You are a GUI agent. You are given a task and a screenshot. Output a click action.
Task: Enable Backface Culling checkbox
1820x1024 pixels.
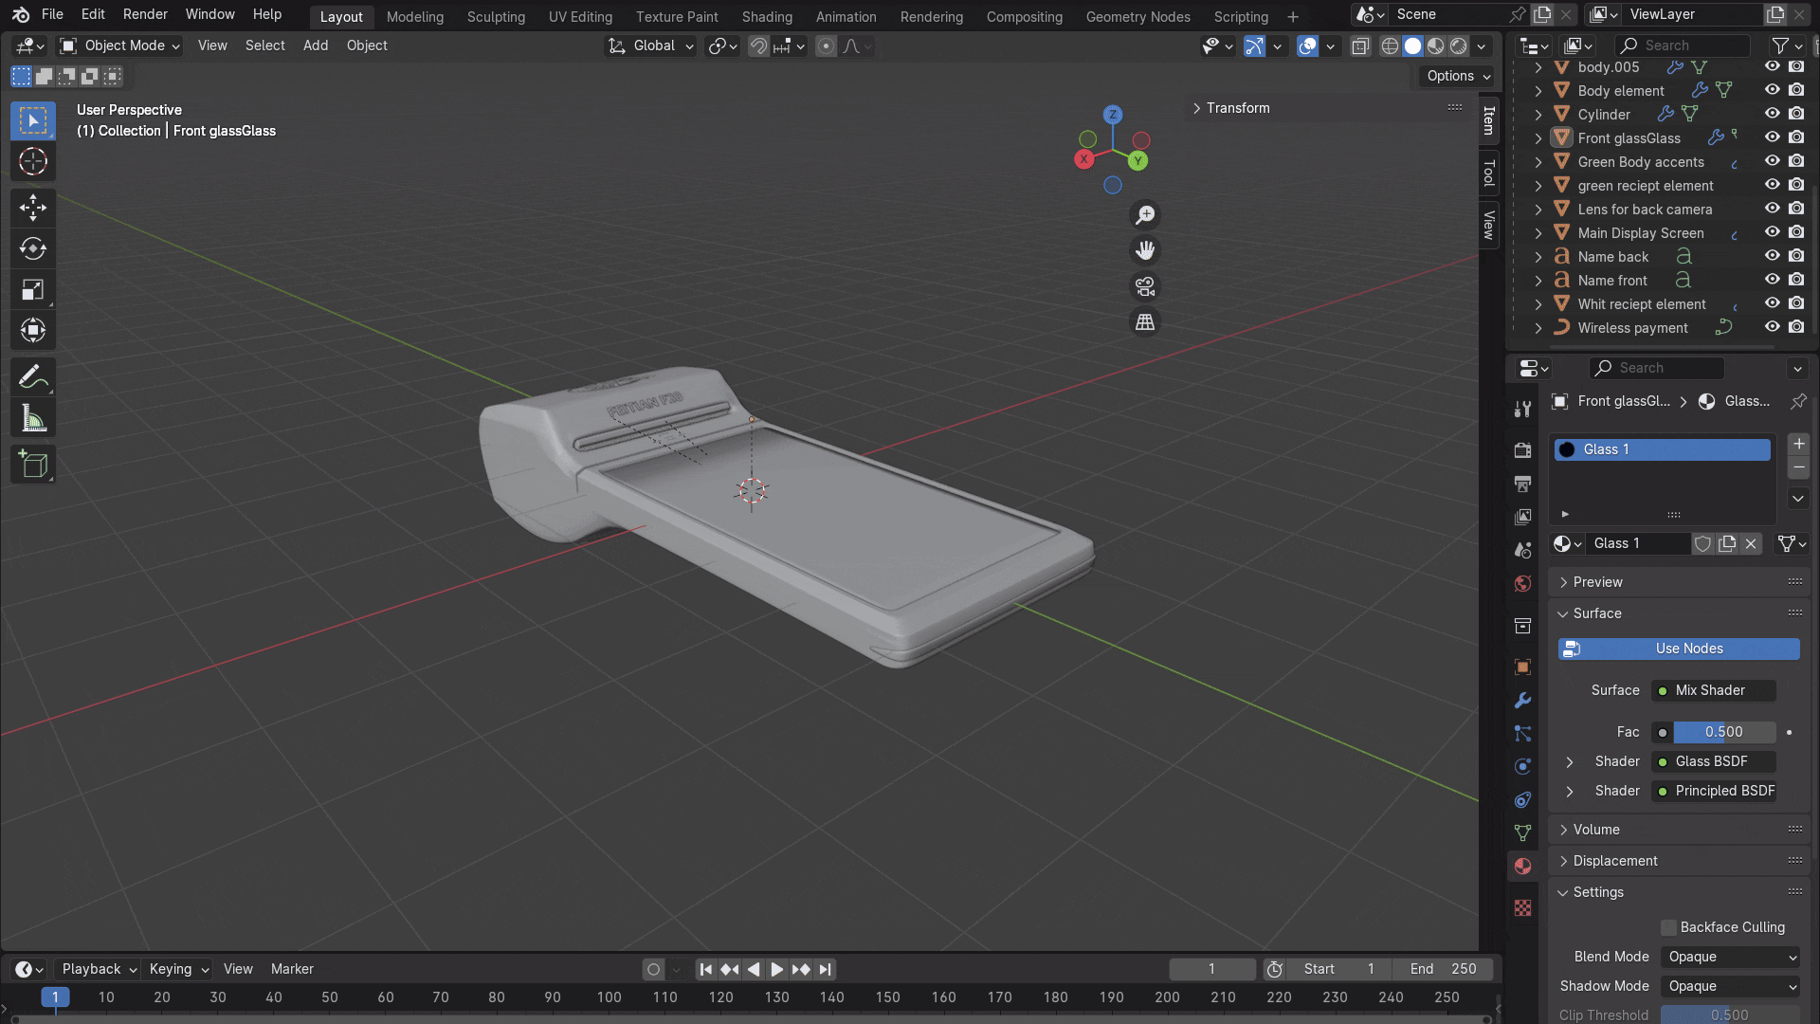coord(1669,927)
